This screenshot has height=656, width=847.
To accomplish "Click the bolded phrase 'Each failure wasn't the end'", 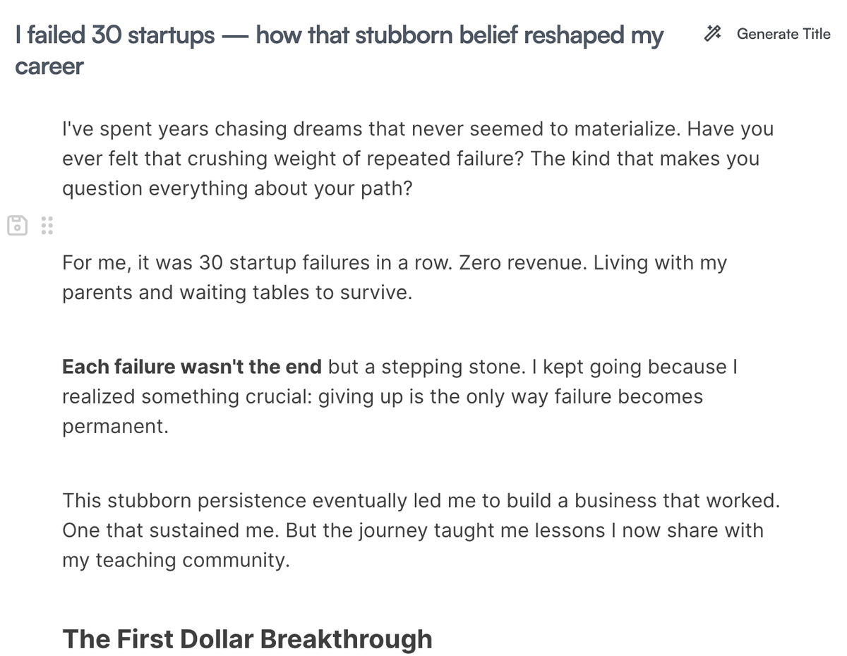I will (191, 367).
